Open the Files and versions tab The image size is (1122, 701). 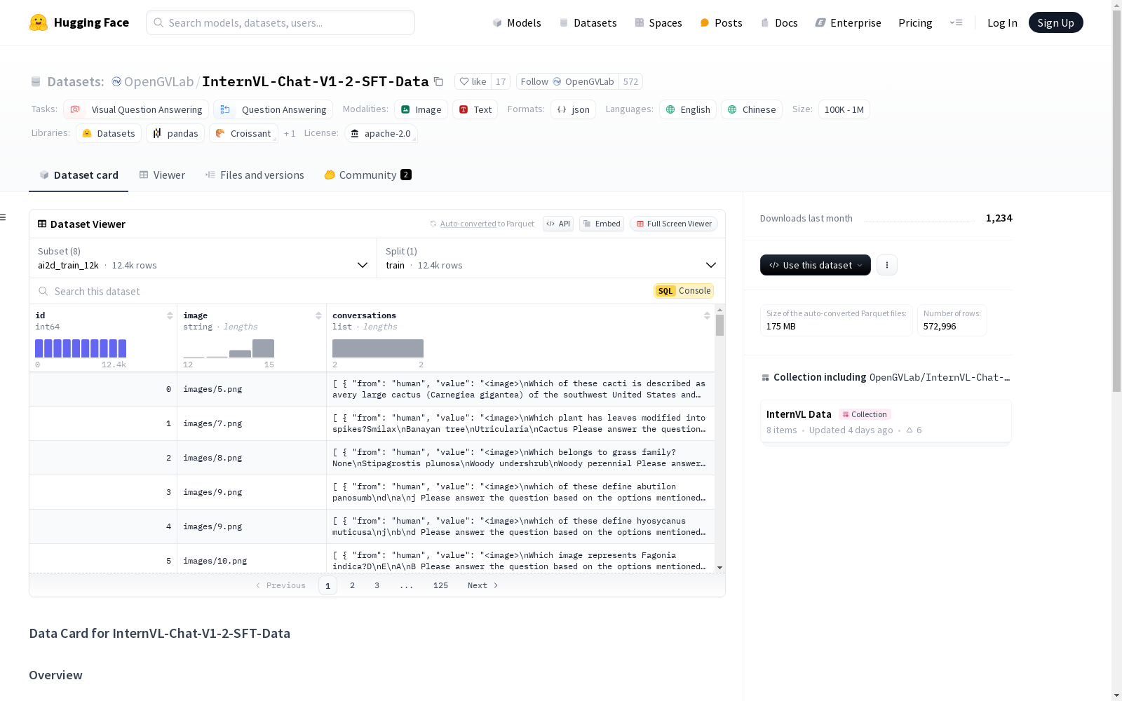(255, 175)
